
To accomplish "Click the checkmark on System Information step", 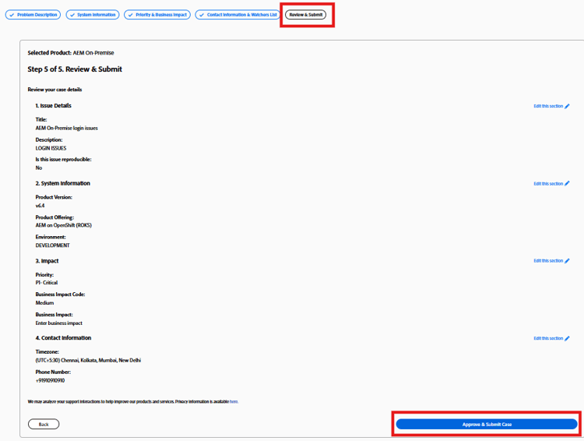I will pyautogui.click(x=72, y=15).
